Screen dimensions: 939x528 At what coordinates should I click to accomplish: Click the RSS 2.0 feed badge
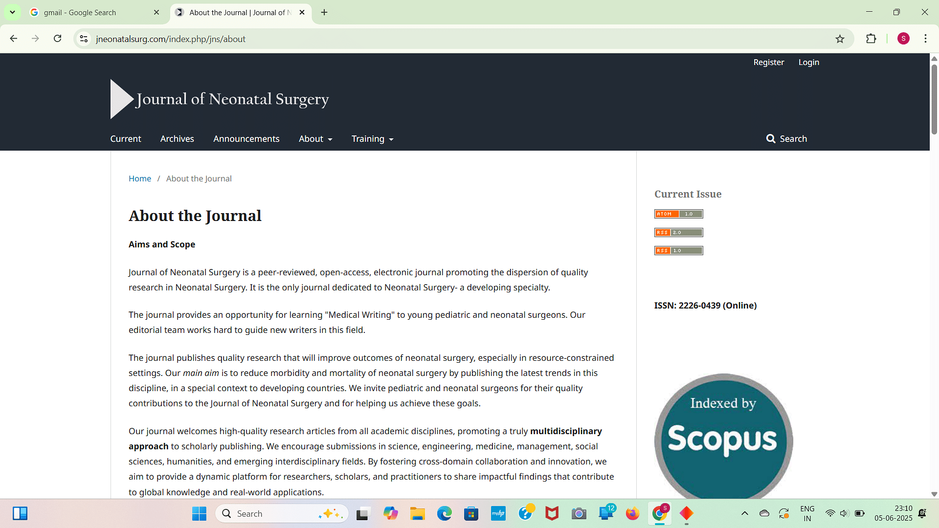[x=678, y=232]
